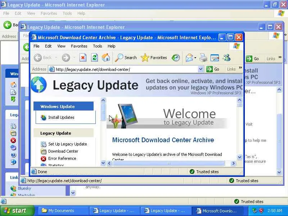
Task: Refresh the page in the front window
Action: [x=94, y=58]
